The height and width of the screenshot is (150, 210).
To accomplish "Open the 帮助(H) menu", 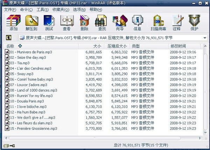I will click(96, 10).
